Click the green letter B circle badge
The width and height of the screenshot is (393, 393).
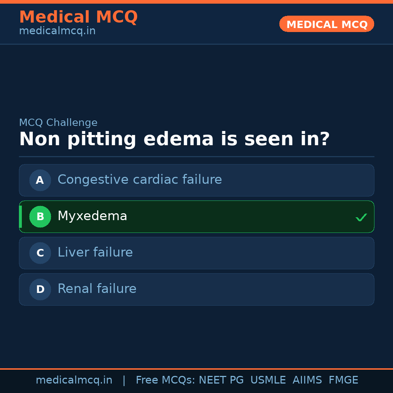40,217
